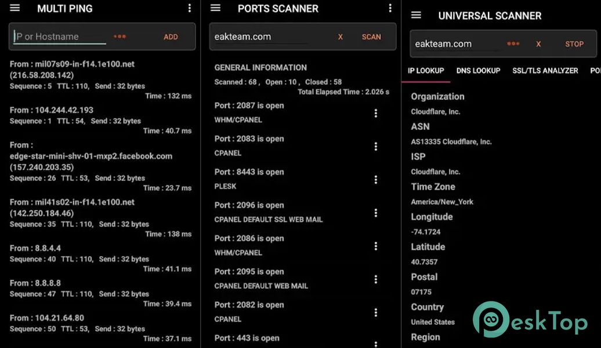Switch to the DNS LOOKUP tab
The height and width of the screenshot is (348, 601).
[478, 71]
